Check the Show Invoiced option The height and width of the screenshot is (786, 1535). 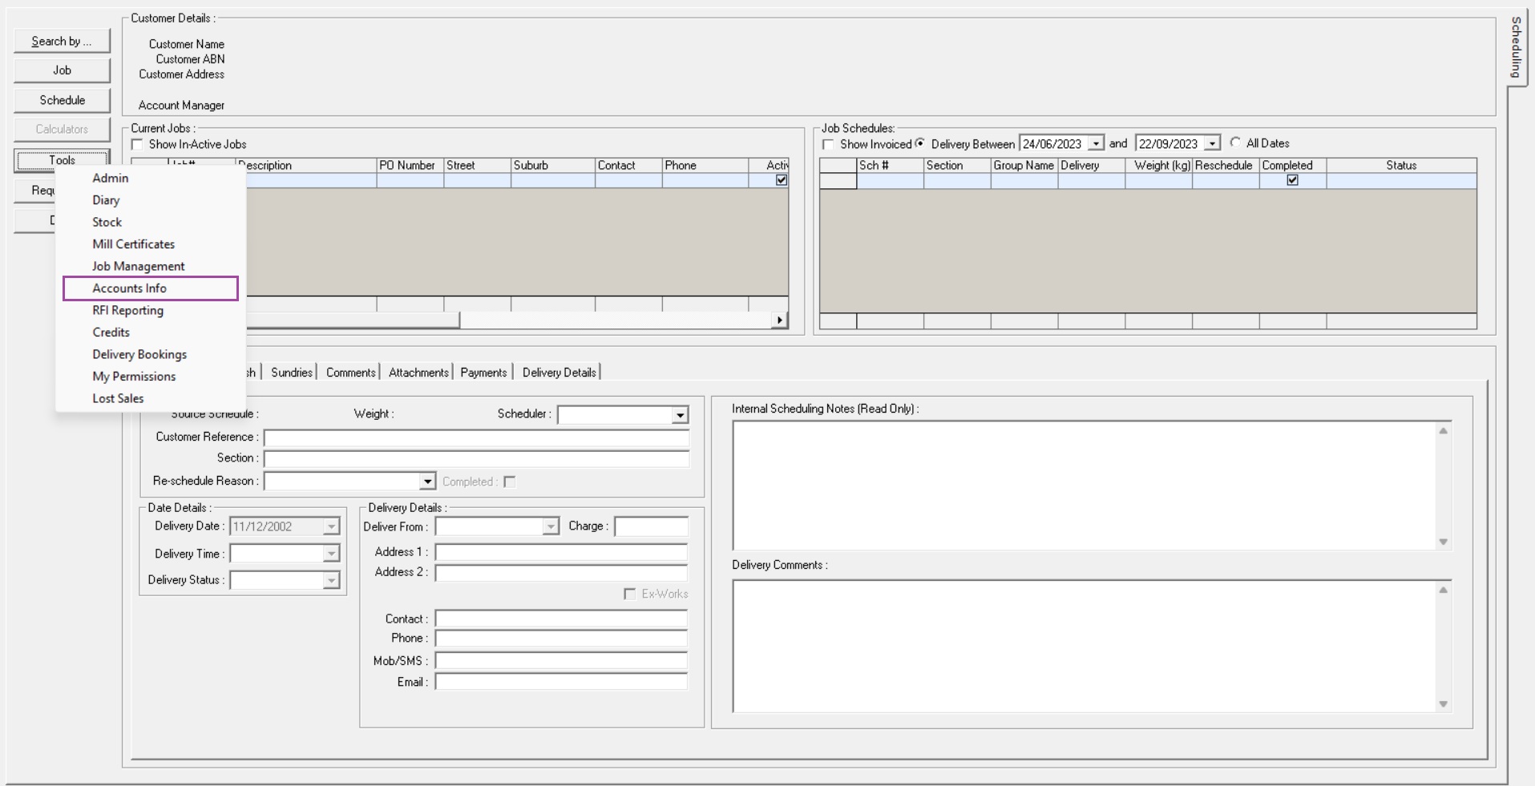pyautogui.click(x=830, y=144)
